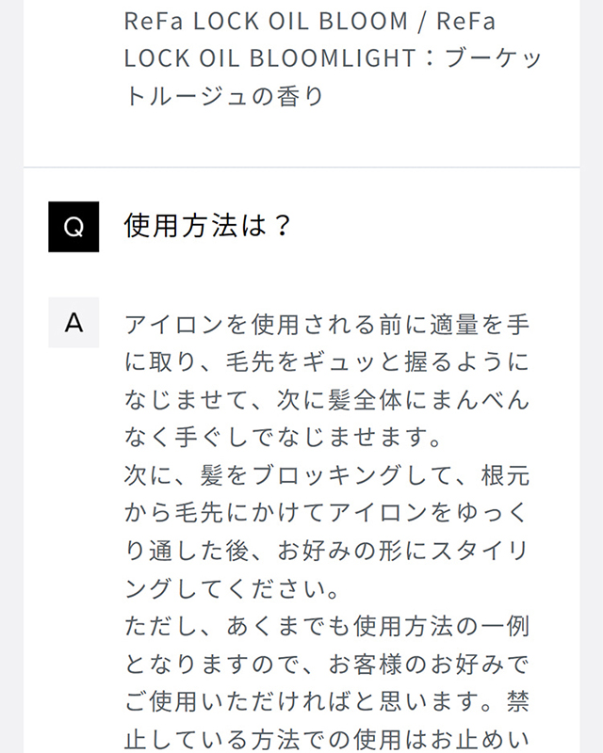Viewport: 603px width, 753px height.
Task: Click the text から毛先にかけてアイロンをゆっく
Action: pos(326,513)
